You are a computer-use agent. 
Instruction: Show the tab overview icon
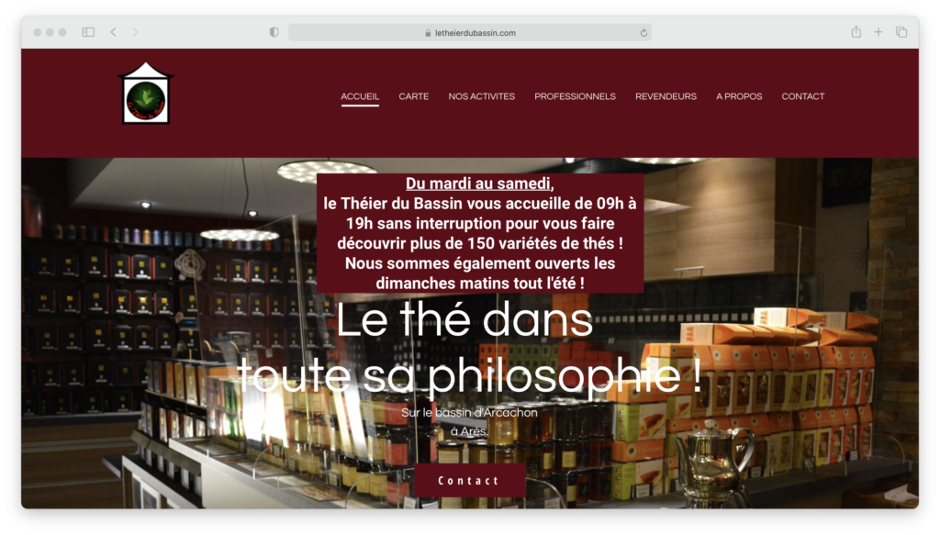[x=901, y=32]
